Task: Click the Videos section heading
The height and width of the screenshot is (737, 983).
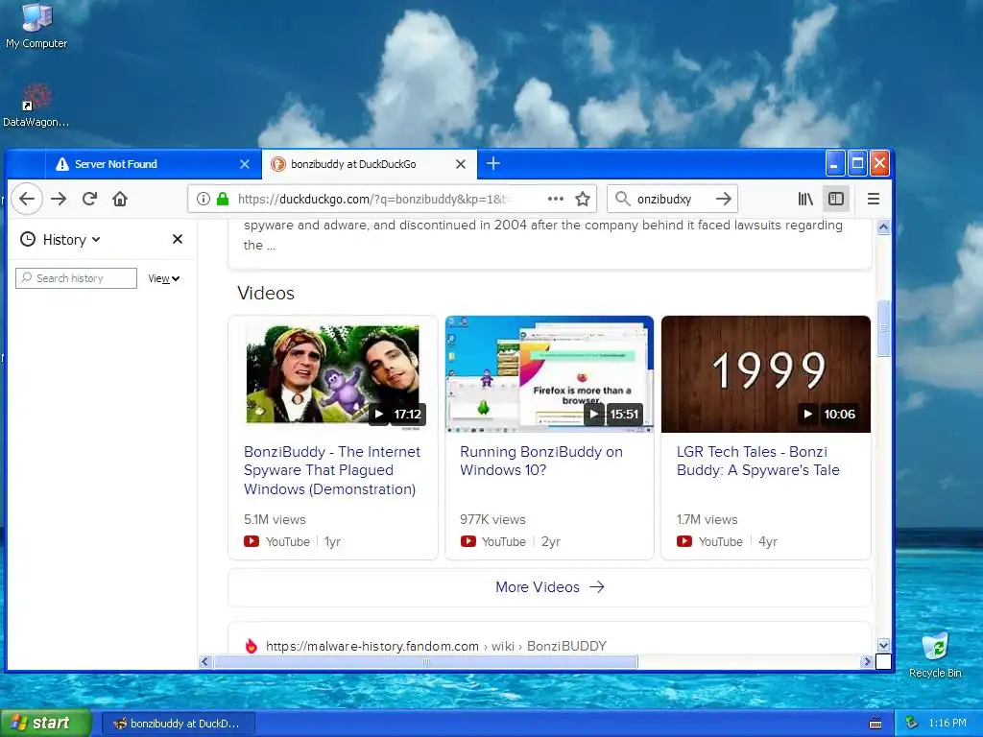Action: (266, 294)
